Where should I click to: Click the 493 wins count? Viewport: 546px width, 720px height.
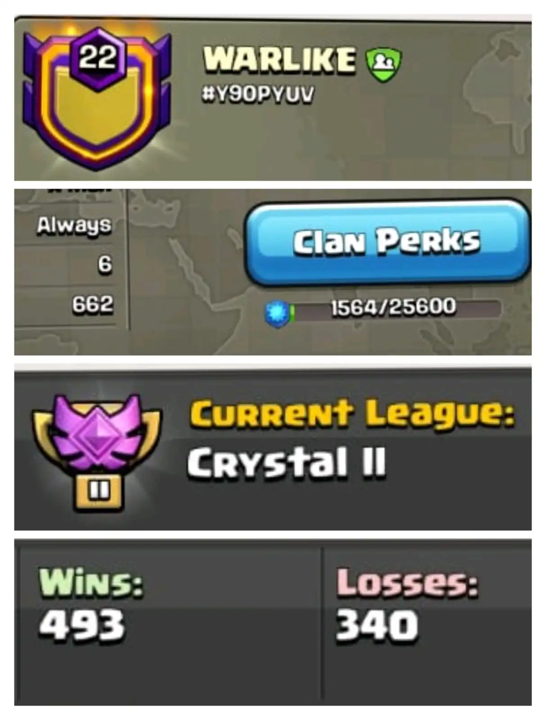81,625
